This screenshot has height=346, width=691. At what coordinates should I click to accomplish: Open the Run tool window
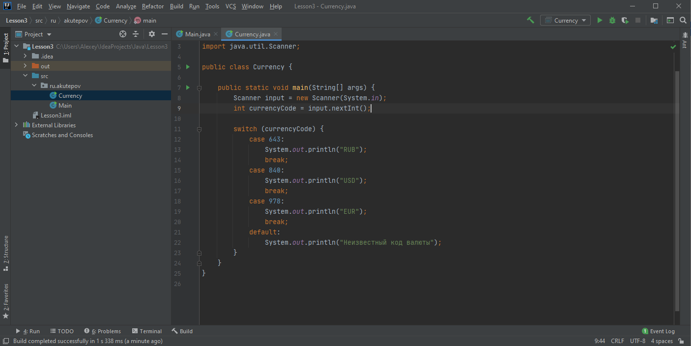point(28,331)
